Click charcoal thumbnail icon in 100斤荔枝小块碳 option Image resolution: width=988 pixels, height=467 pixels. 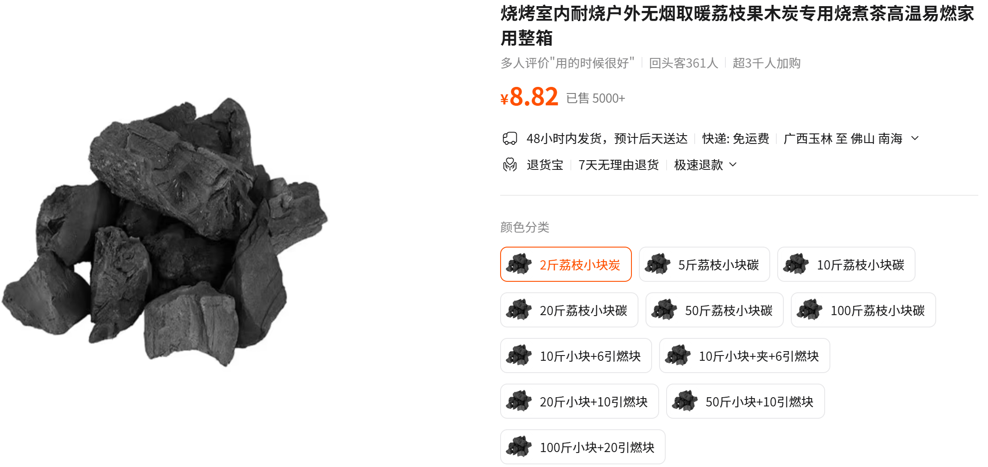click(x=810, y=310)
